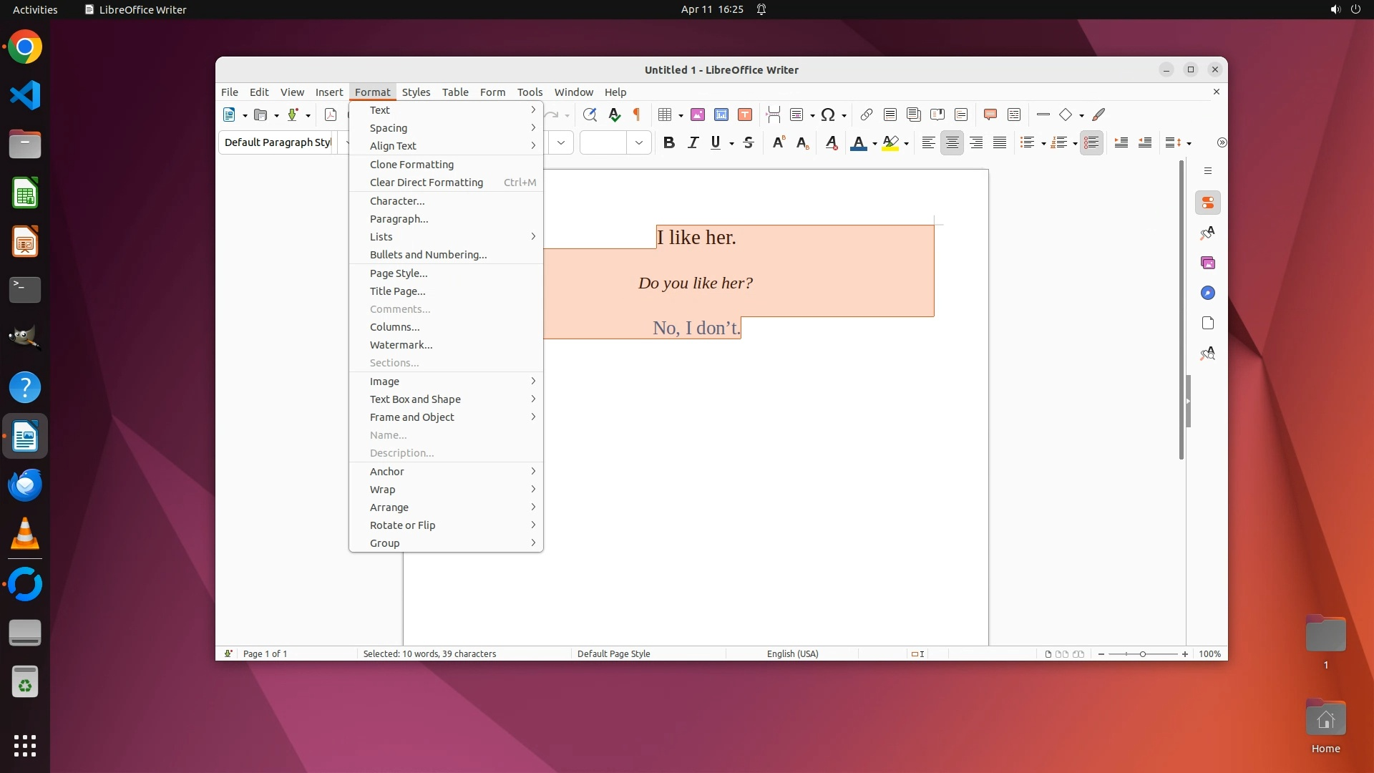Open the sidebar Navigator compass icon
Image resolution: width=1374 pixels, height=773 pixels.
pyautogui.click(x=1208, y=293)
